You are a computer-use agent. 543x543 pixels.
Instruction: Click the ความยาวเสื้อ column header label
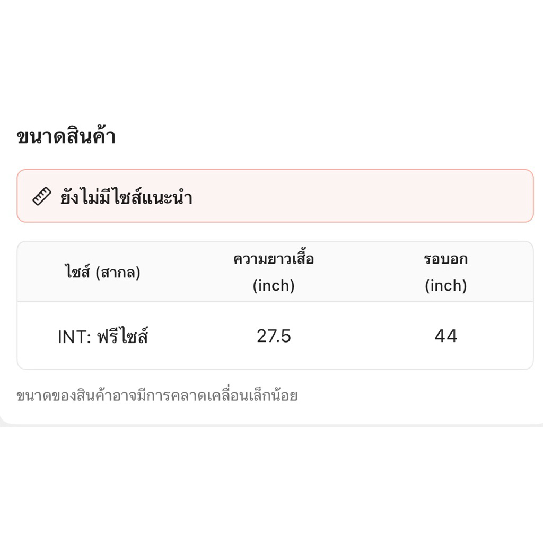[274, 259]
